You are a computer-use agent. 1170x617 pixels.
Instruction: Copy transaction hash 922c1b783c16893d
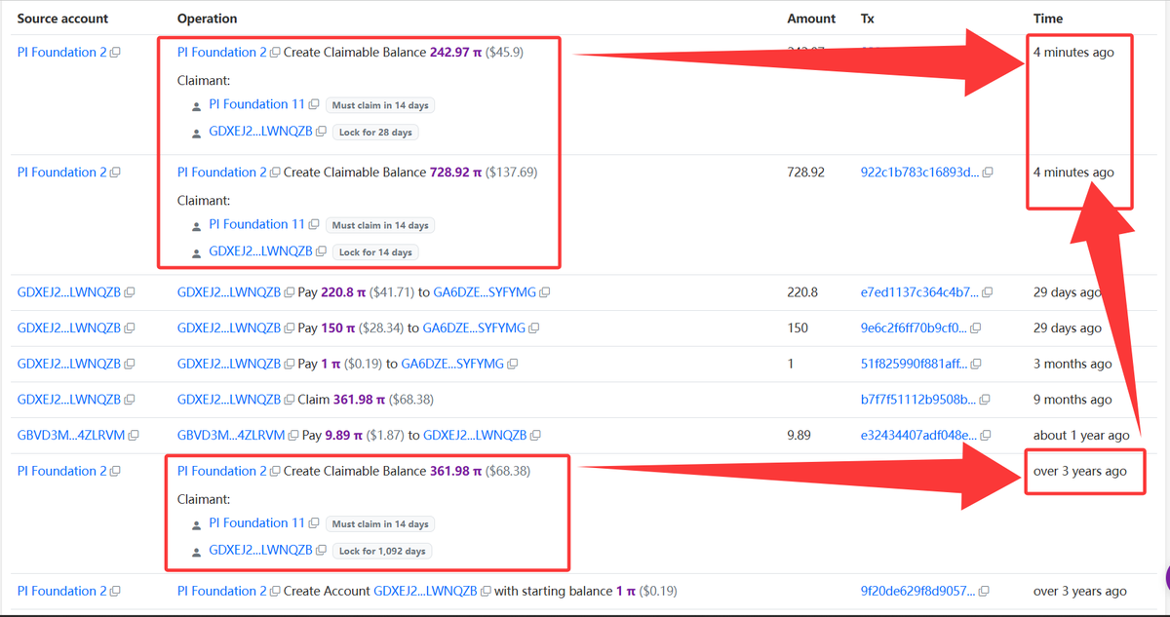pos(988,173)
